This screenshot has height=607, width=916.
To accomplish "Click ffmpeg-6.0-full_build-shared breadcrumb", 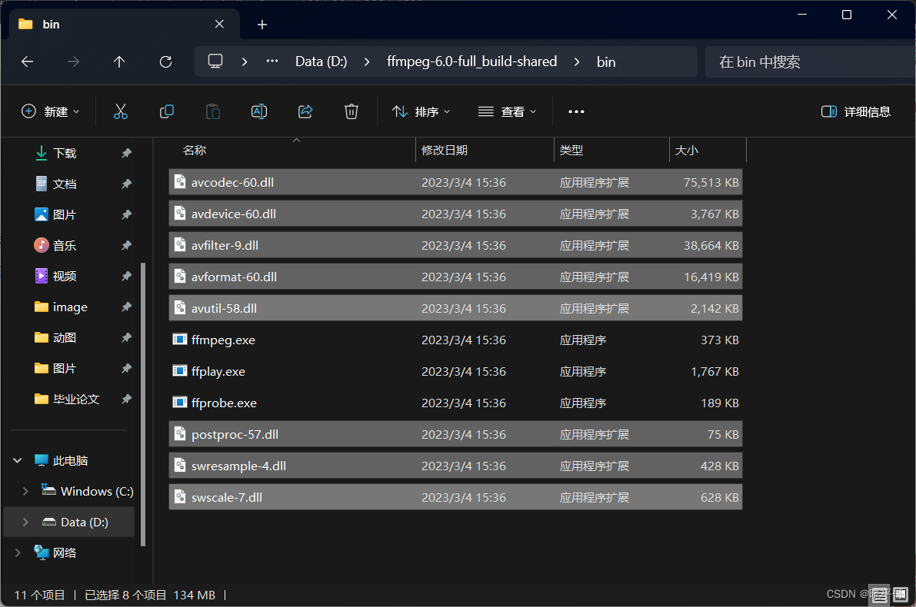I will [472, 61].
